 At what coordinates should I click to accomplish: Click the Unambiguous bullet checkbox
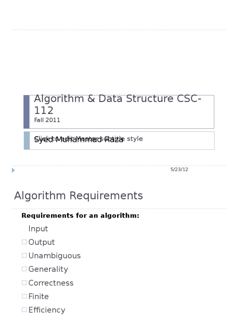(x=24, y=256)
